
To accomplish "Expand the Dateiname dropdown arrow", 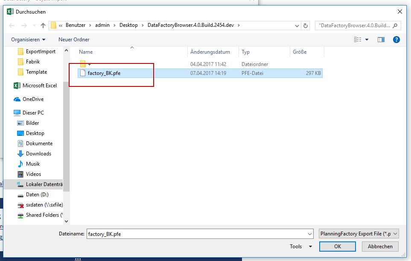I will click(x=310, y=234).
